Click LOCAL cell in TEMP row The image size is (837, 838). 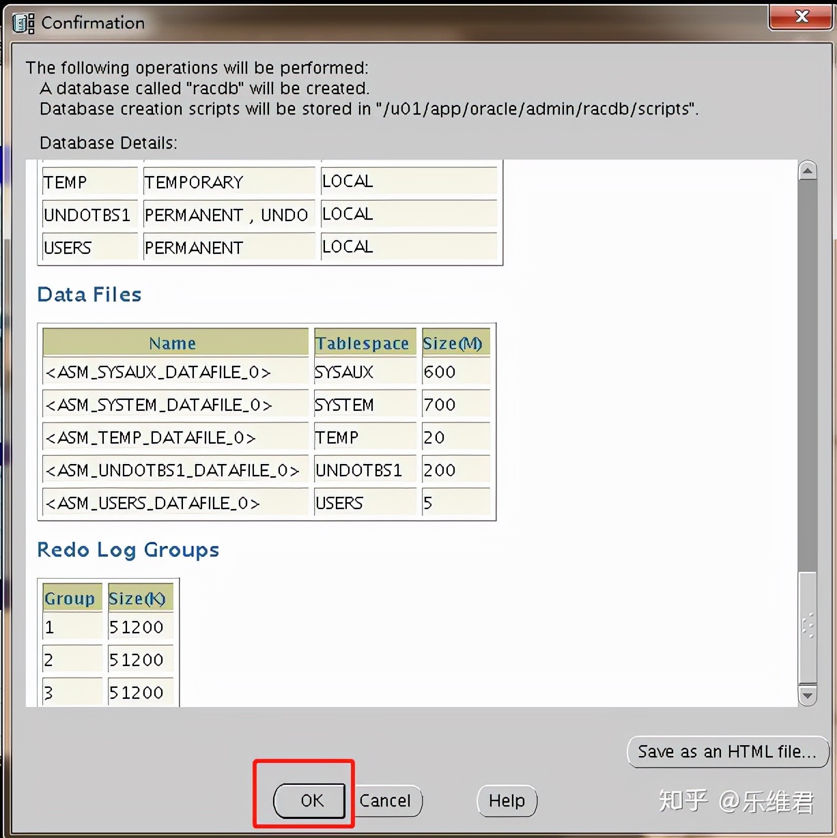[409, 181]
